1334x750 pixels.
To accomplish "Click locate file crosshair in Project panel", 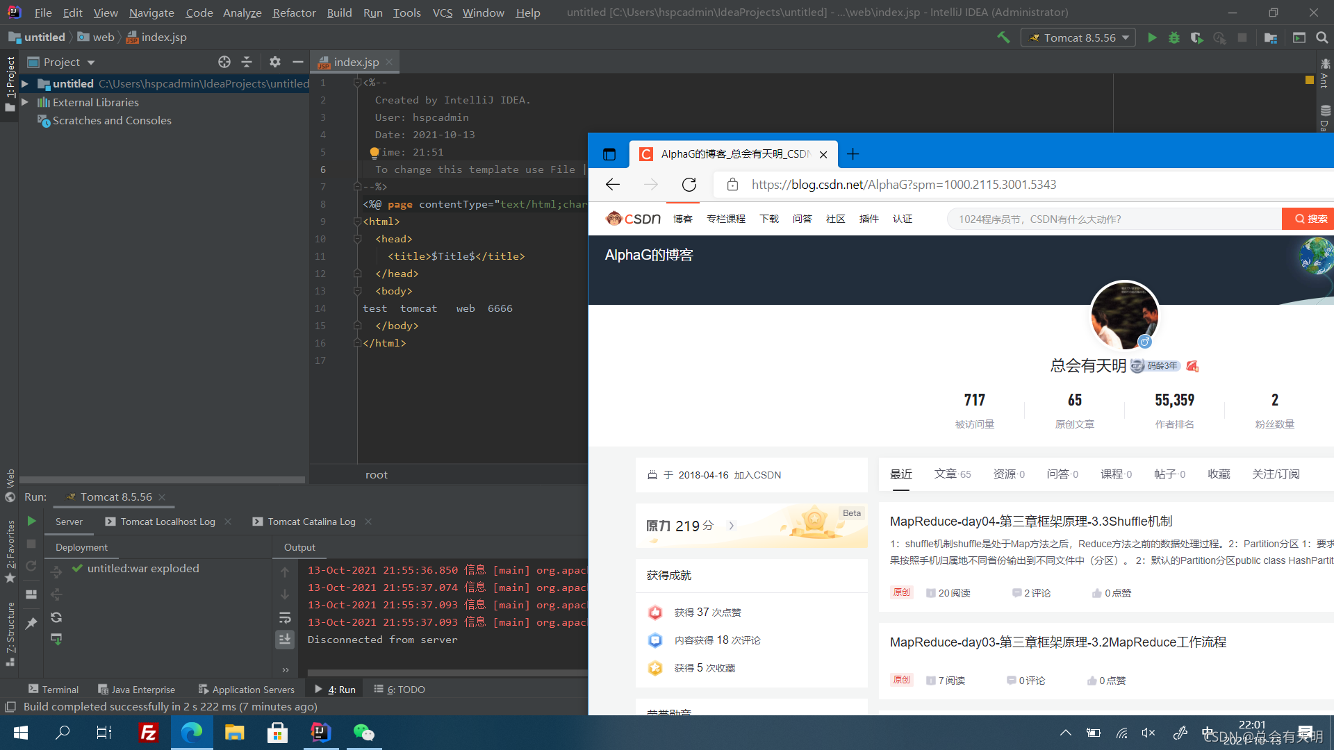I will pyautogui.click(x=224, y=62).
